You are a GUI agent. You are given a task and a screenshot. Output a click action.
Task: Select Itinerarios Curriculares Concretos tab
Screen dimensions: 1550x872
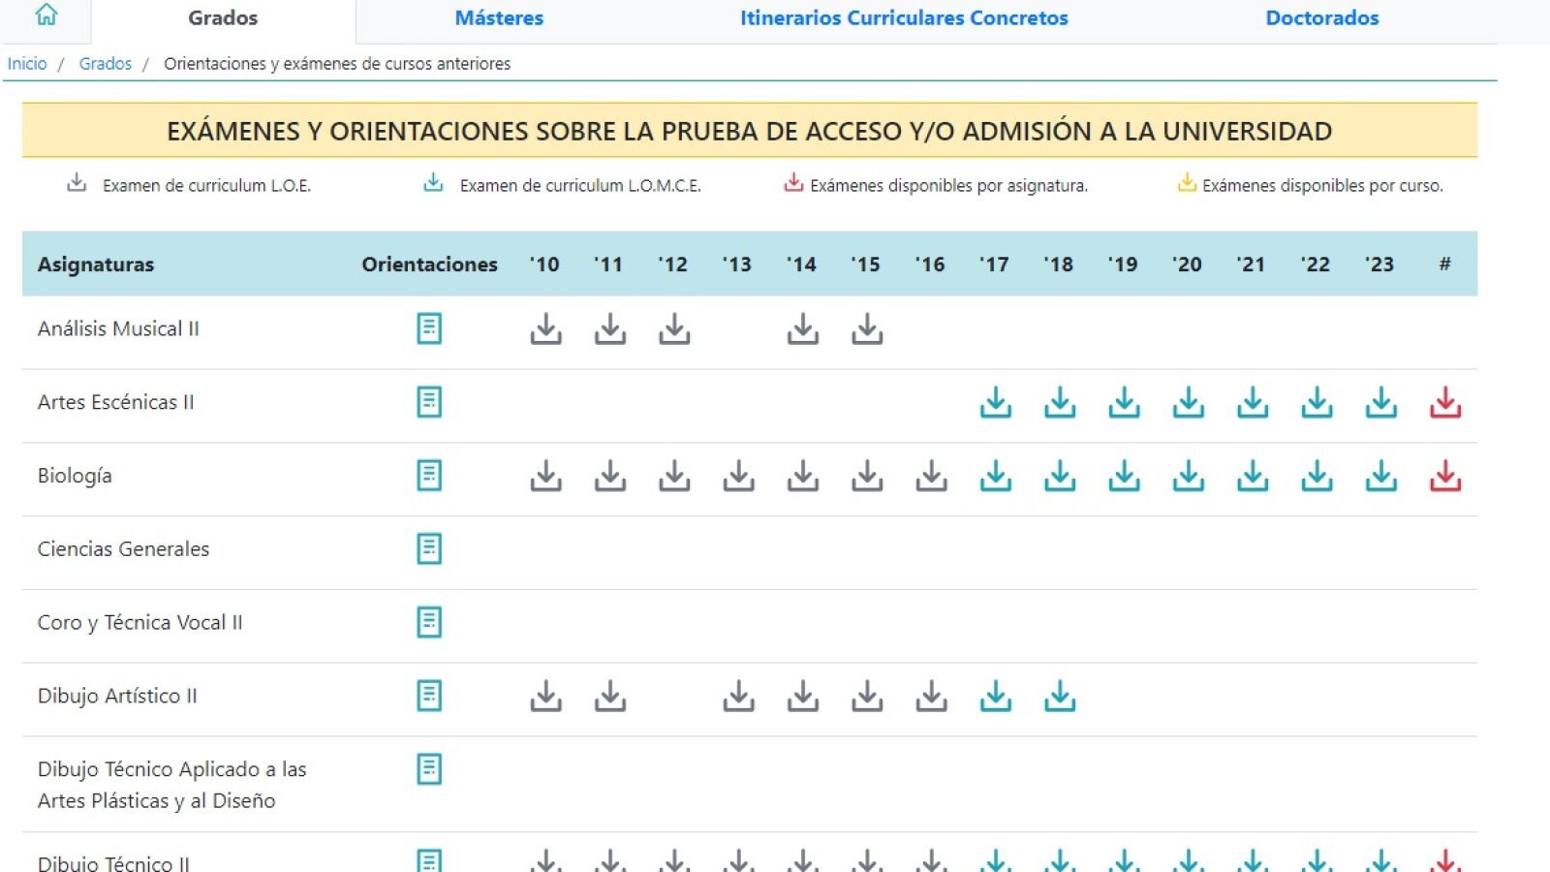904,18
